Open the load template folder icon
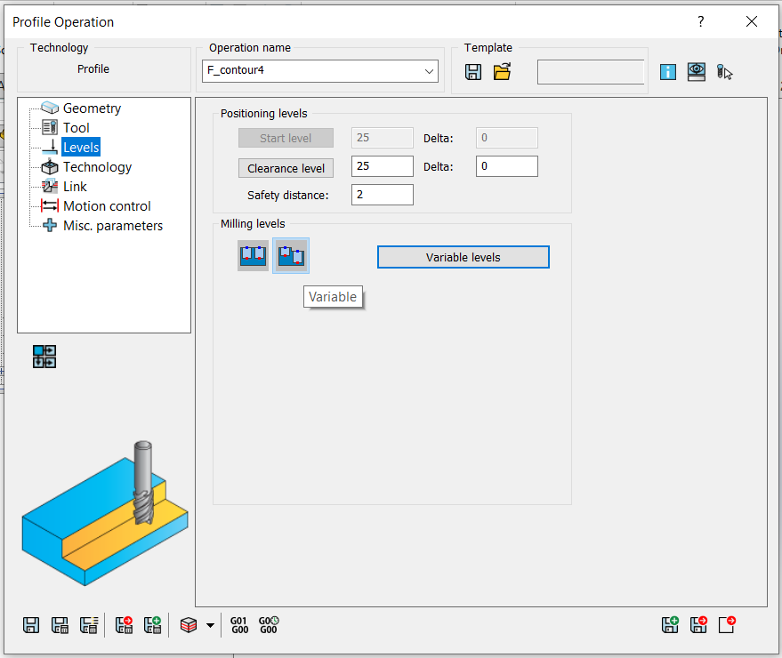 (x=502, y=72)
